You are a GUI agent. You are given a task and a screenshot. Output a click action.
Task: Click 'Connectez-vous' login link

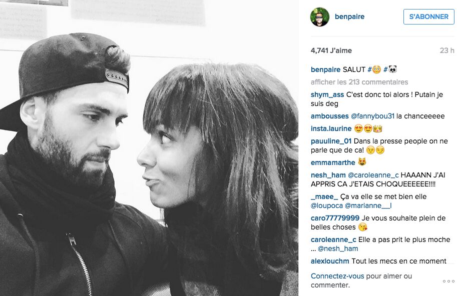point(337,276)
